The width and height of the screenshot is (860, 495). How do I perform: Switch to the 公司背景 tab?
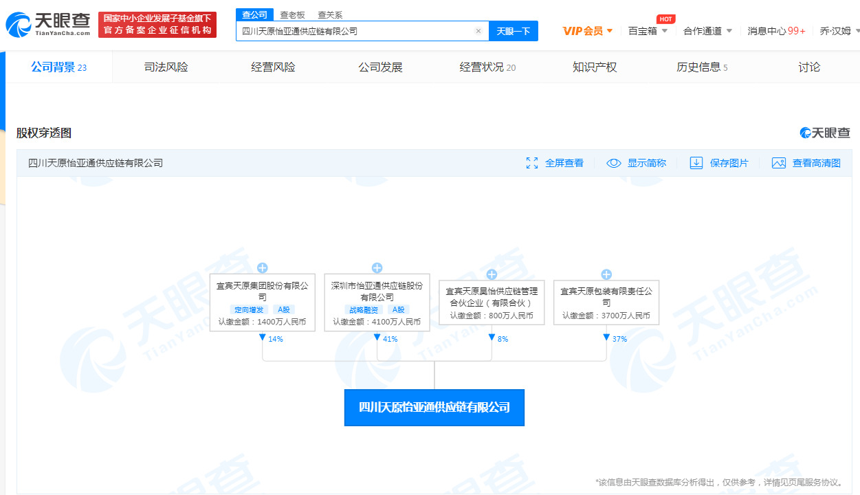point(58,67)
